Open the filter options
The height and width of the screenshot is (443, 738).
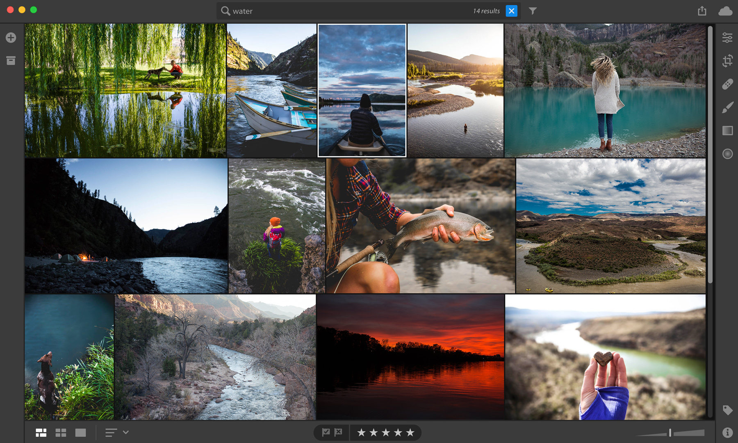(x=532, y=11)
